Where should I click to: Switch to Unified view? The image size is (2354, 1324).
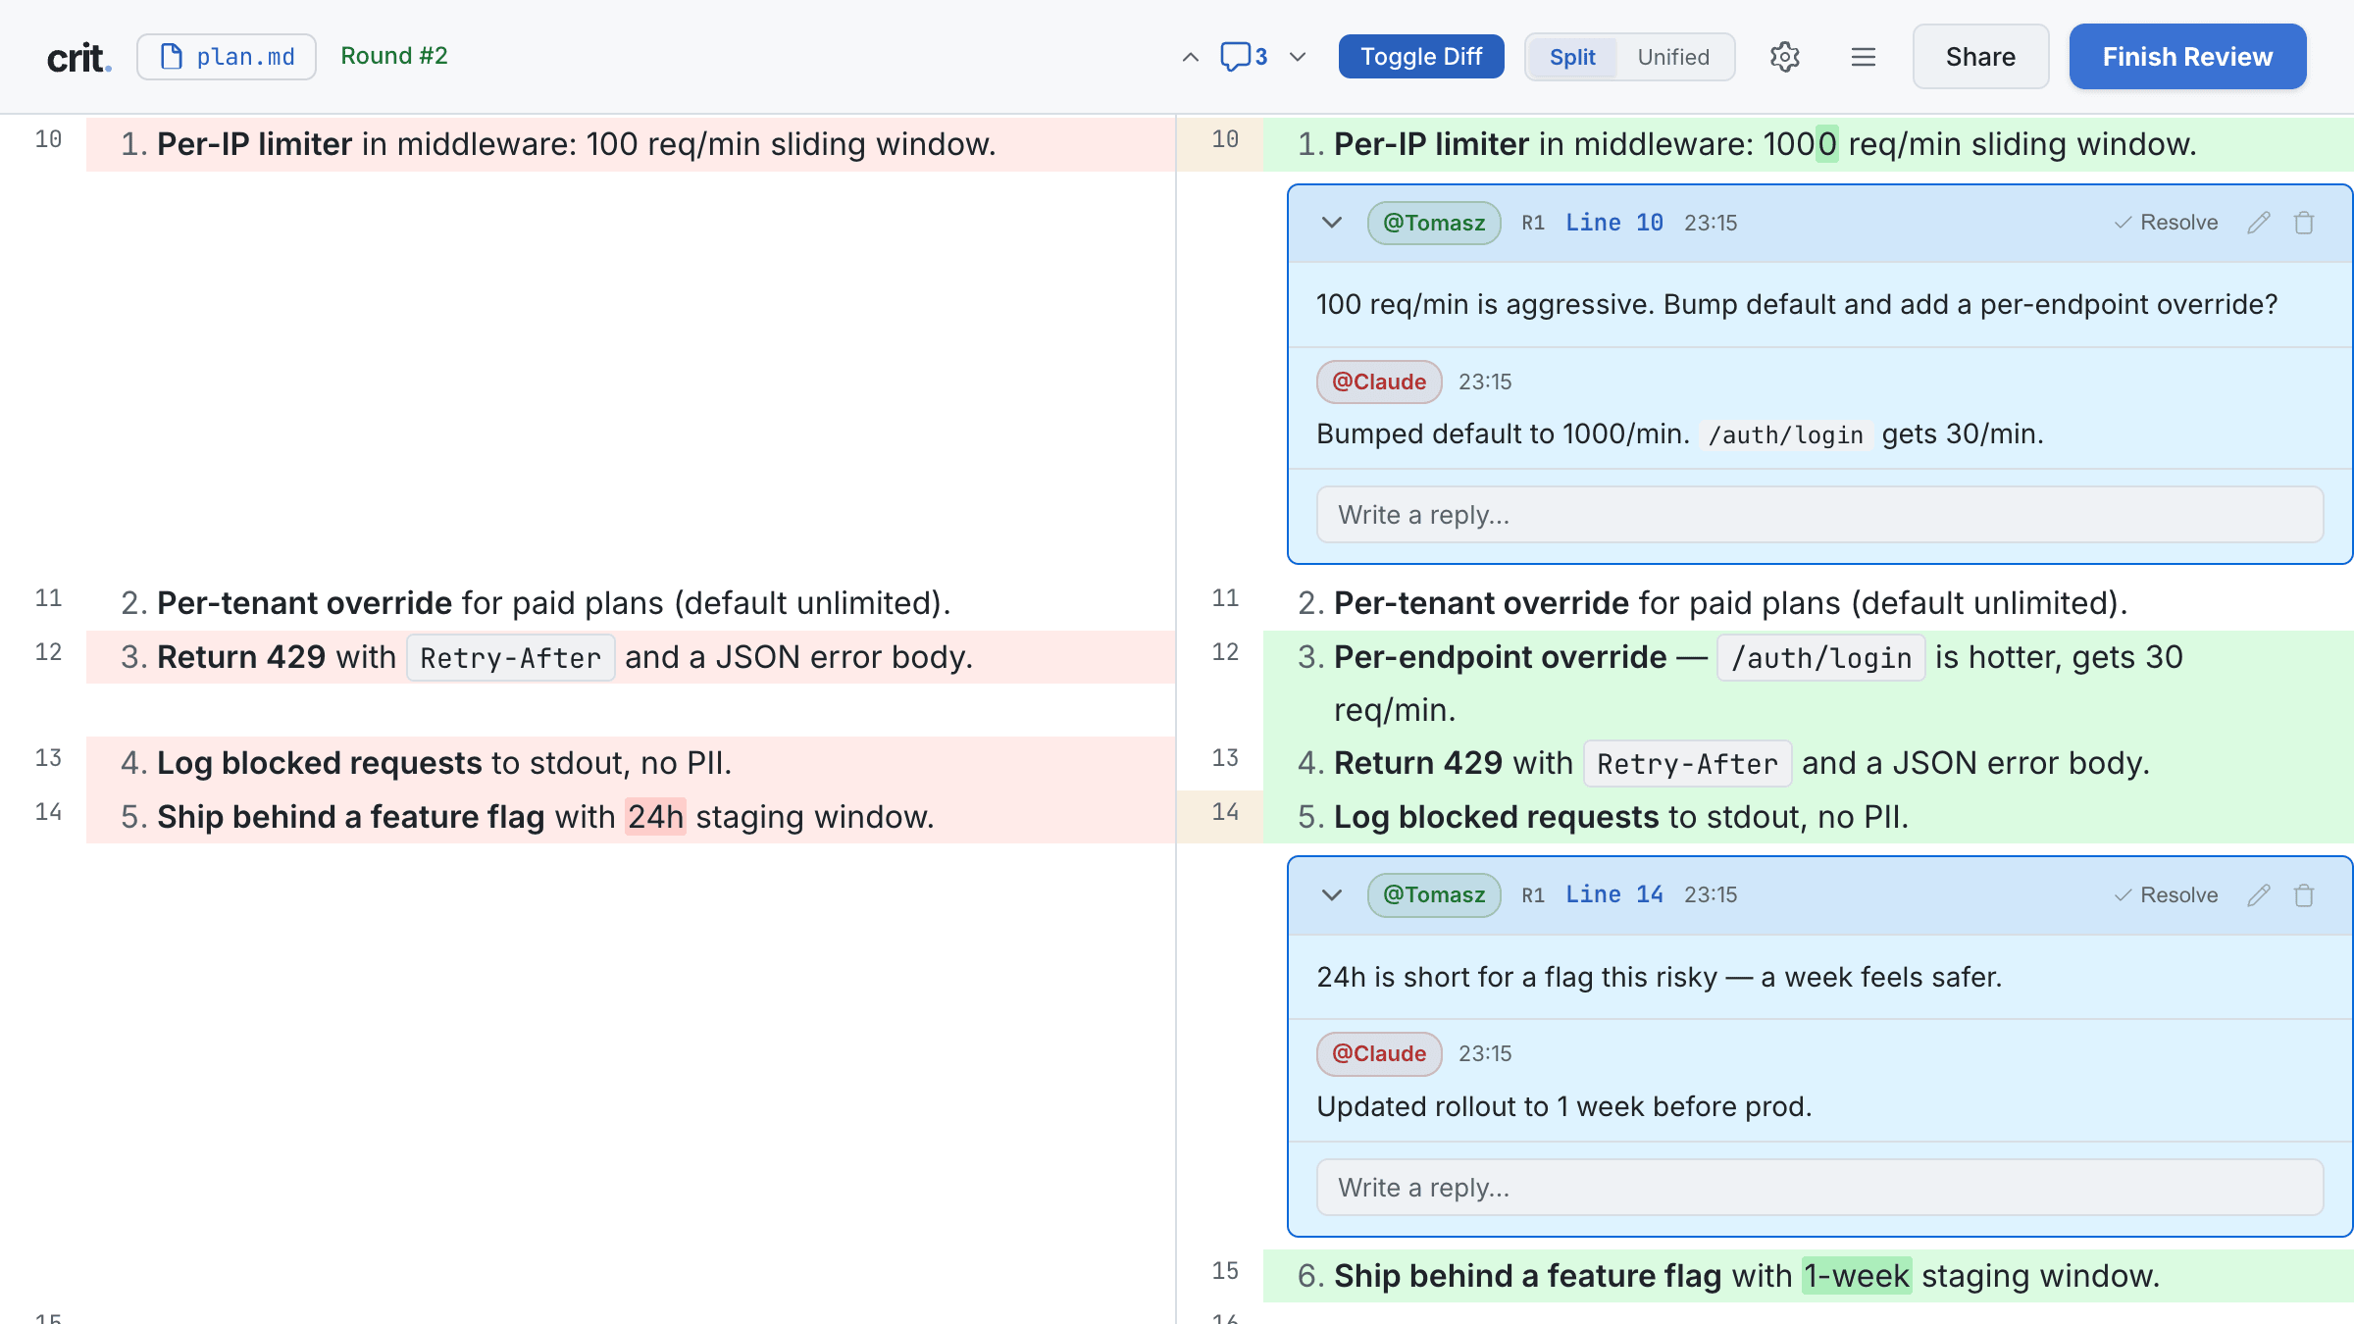click(x=1673, y=57)
